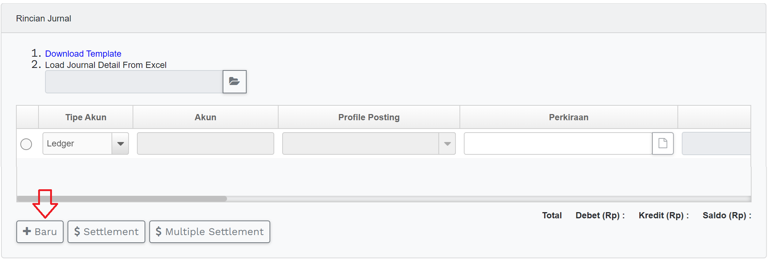Click the horizontal scrollbar thumb under the table

122,199
